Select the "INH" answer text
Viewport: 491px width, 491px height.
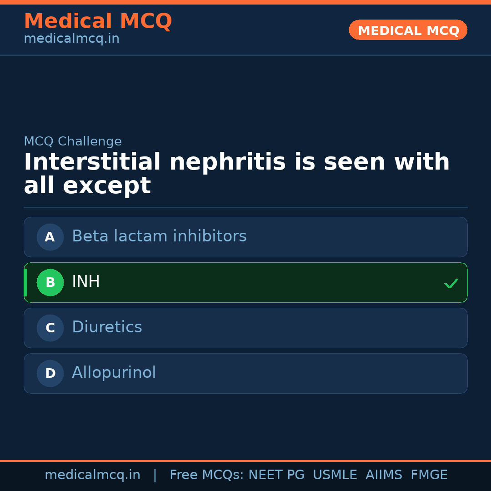point(86,282)
